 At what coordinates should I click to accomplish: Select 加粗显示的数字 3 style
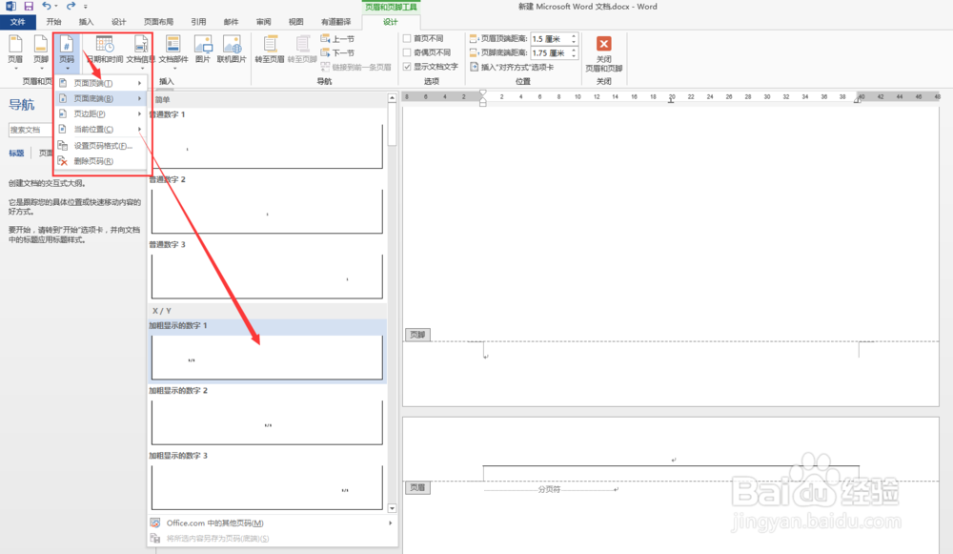pyautogui.click(x=268, y=481)
